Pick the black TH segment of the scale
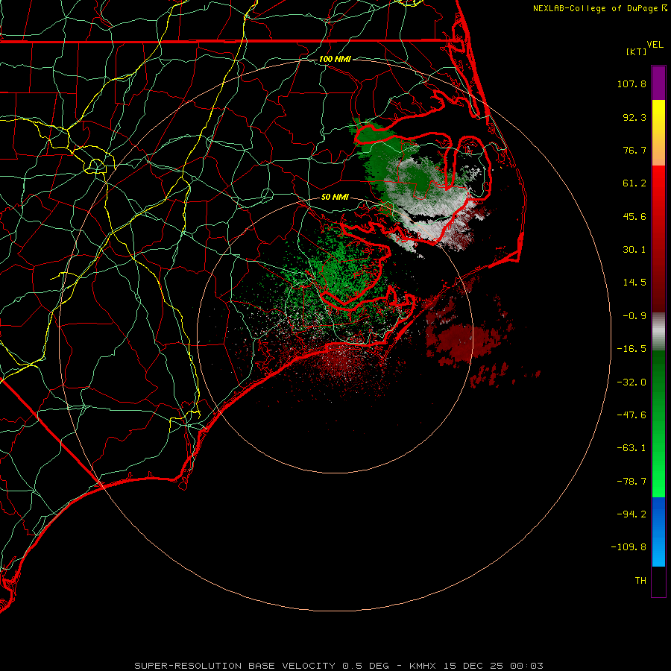The height and width of the screenshot is (671, 671). [x=658, y=582]
